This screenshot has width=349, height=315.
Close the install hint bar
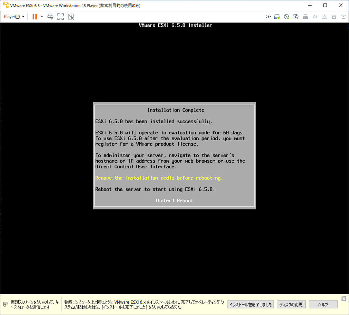pos(344,299)
